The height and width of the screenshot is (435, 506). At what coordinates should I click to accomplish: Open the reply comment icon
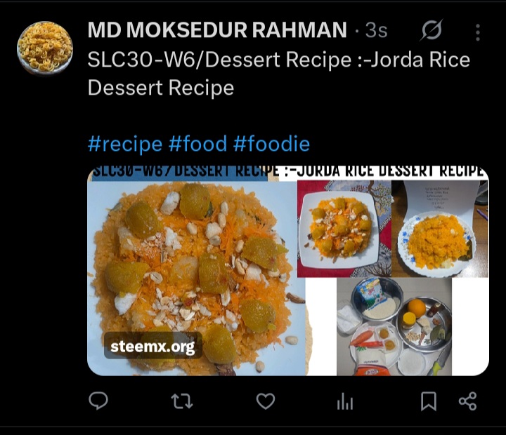[x=98, y=401]
